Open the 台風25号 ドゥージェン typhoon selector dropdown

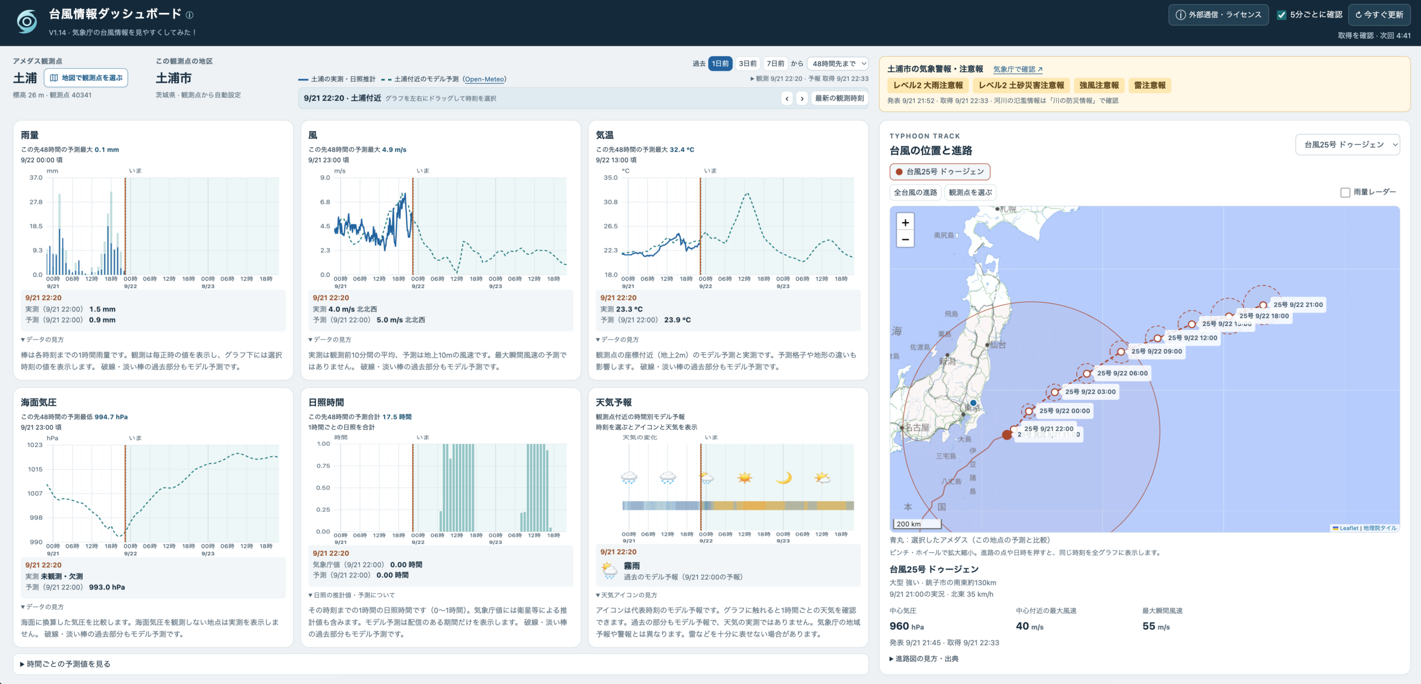coord(1348,145)
